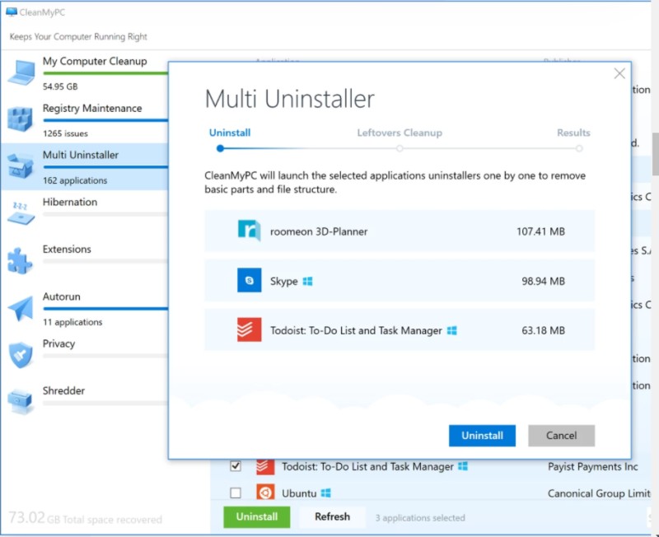The width and height of the screenshot is (659, 537).
Task: Check the Ubuntu checkbox
Action: coord(236,493)
